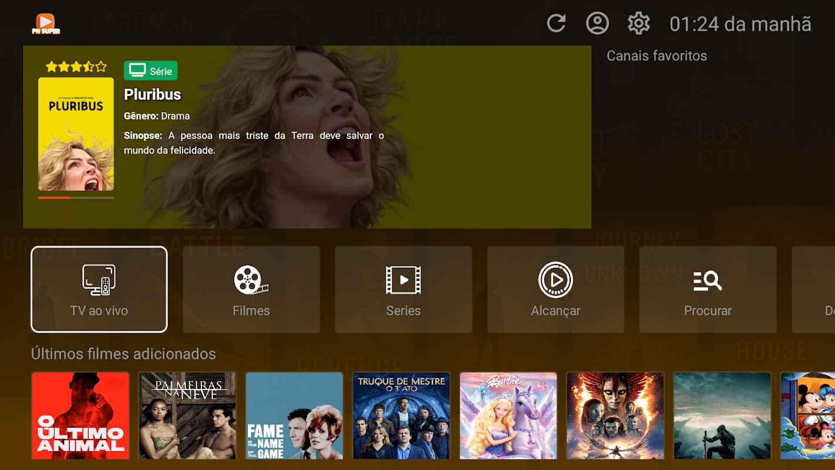Open the Barbie movie poster
Viewport: 835px width, 470px height.
[509, 415]
